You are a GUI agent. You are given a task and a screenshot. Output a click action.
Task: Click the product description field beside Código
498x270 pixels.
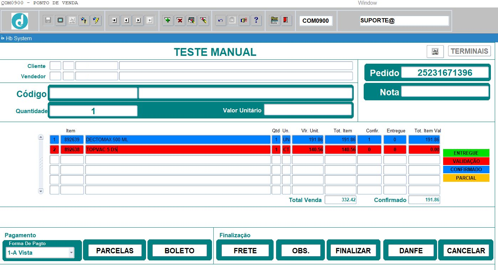pyautogui.click(x=245, y=93)
